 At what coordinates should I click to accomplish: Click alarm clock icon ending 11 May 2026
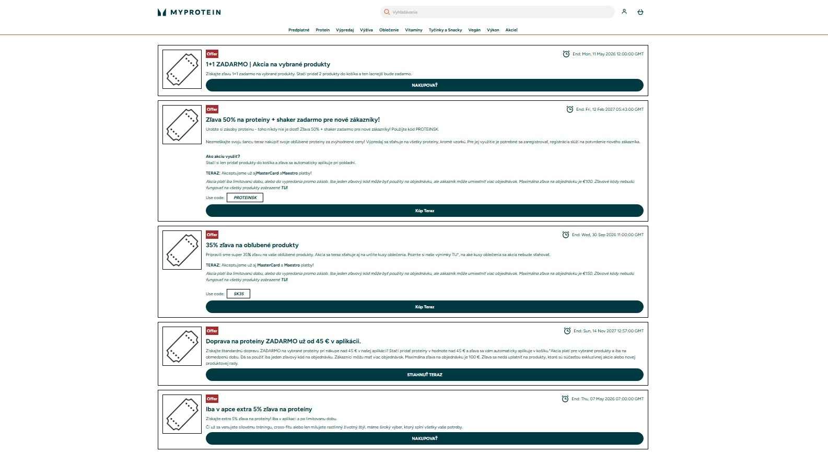click(x=566, y=54)
